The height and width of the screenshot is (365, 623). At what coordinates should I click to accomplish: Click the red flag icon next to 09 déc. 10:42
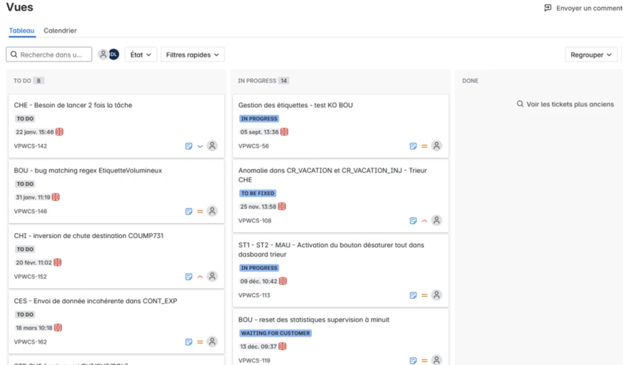click(x=283, y=281)
